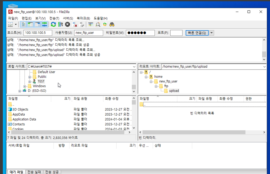
Task: Collapse the remote home folder node
Action: [146, 77]
